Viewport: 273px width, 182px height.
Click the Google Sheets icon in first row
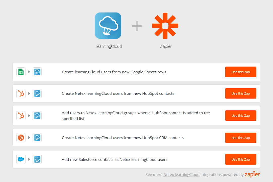click(x=21, y=72)
